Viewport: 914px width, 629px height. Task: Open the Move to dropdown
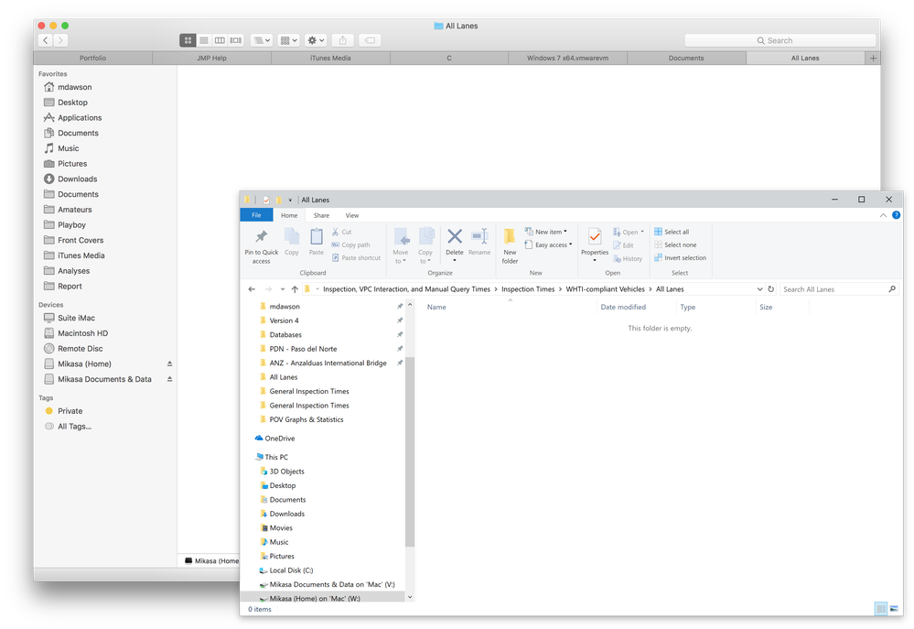click(401, 246)
